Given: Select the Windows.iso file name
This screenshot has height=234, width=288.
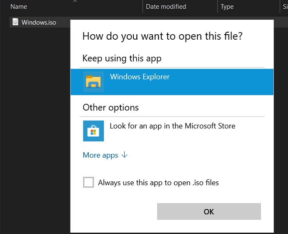Looking at the screenshot, I should point(39,22).
